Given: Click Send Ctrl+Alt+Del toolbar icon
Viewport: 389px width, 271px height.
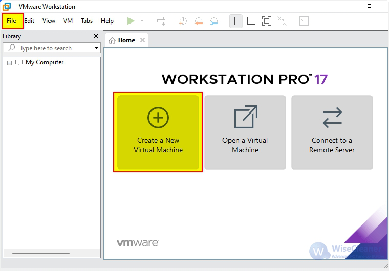Looking at the screenshot, I should click(161, 21).
